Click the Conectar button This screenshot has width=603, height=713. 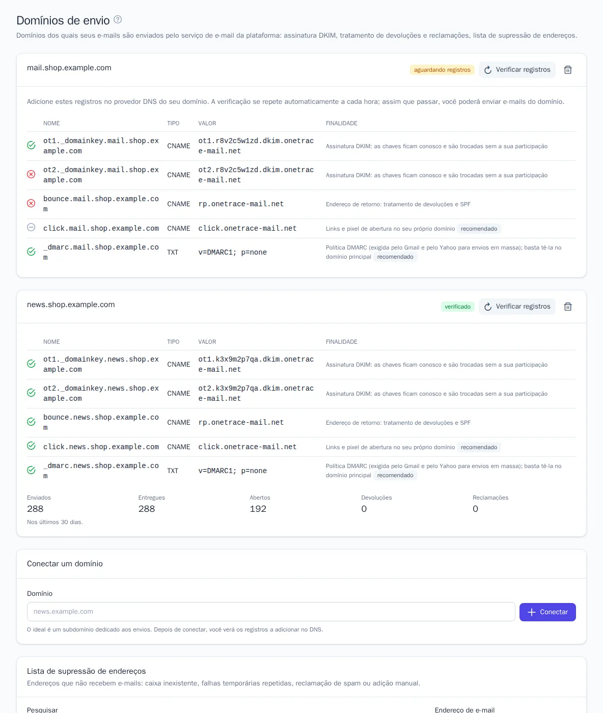tap(547, 612)
